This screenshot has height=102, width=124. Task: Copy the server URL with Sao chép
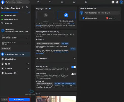click(x=58, y=84)
